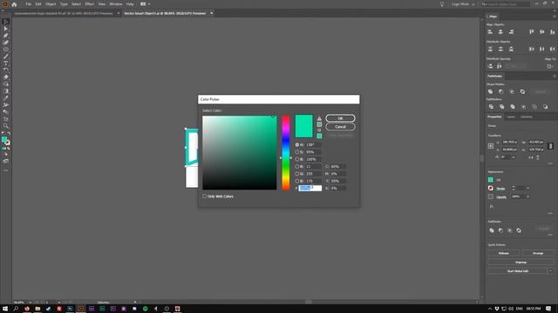Viewport: 558px width, 313px height.
Task: Open the arrange documents dropdown in menu bar
Action: 146,4
